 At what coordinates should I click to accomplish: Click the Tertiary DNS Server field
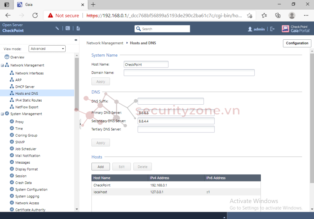click(x=176, y=129)
